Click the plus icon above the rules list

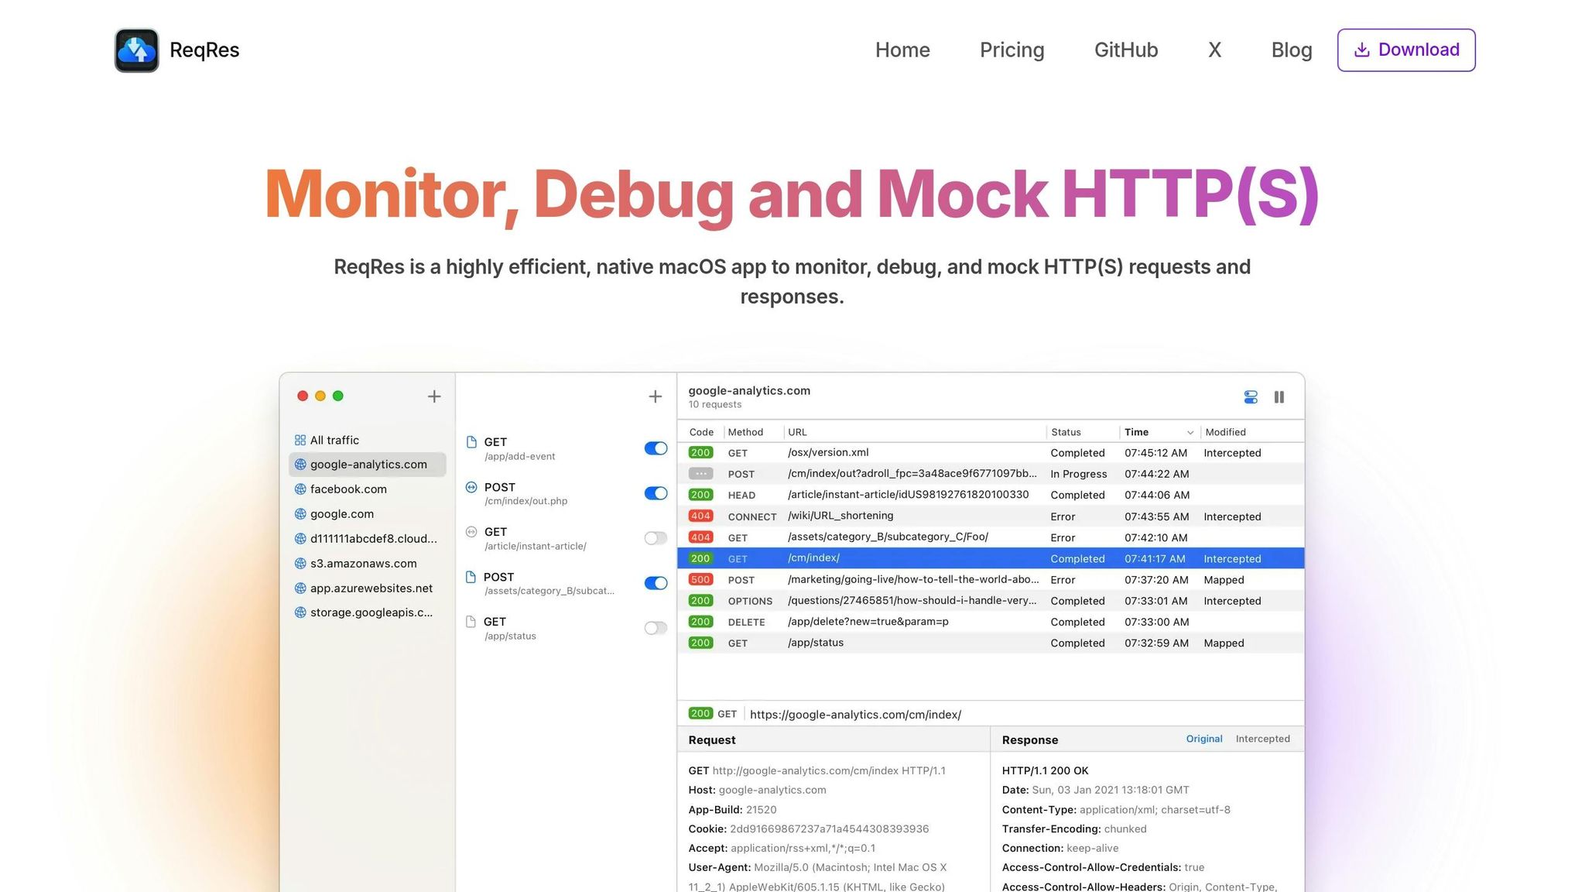pyautogui.click(x=656, y=396)
